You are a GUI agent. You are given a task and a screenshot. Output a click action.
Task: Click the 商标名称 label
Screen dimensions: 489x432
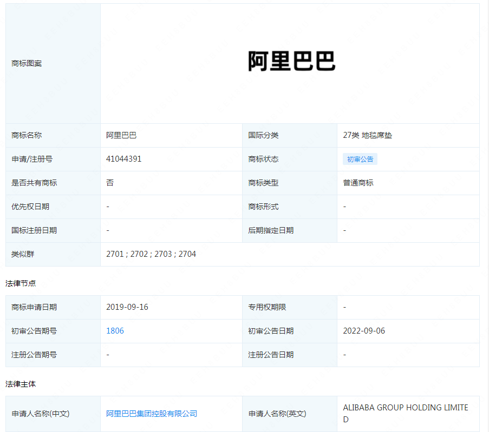(27, 135)
